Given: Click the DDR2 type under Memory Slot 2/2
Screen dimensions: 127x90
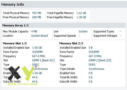Looking at the screenshot, I should pos(92,65).
